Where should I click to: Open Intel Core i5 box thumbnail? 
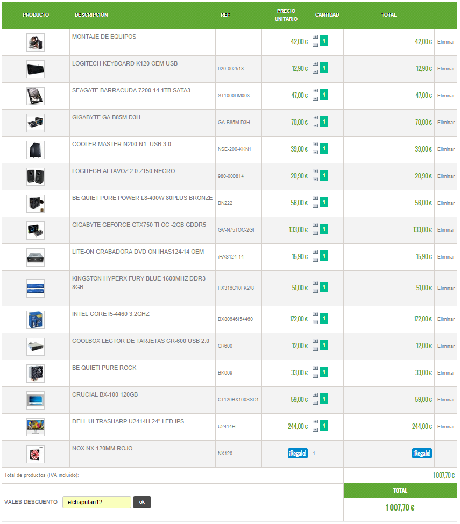[x=36, y=319]
